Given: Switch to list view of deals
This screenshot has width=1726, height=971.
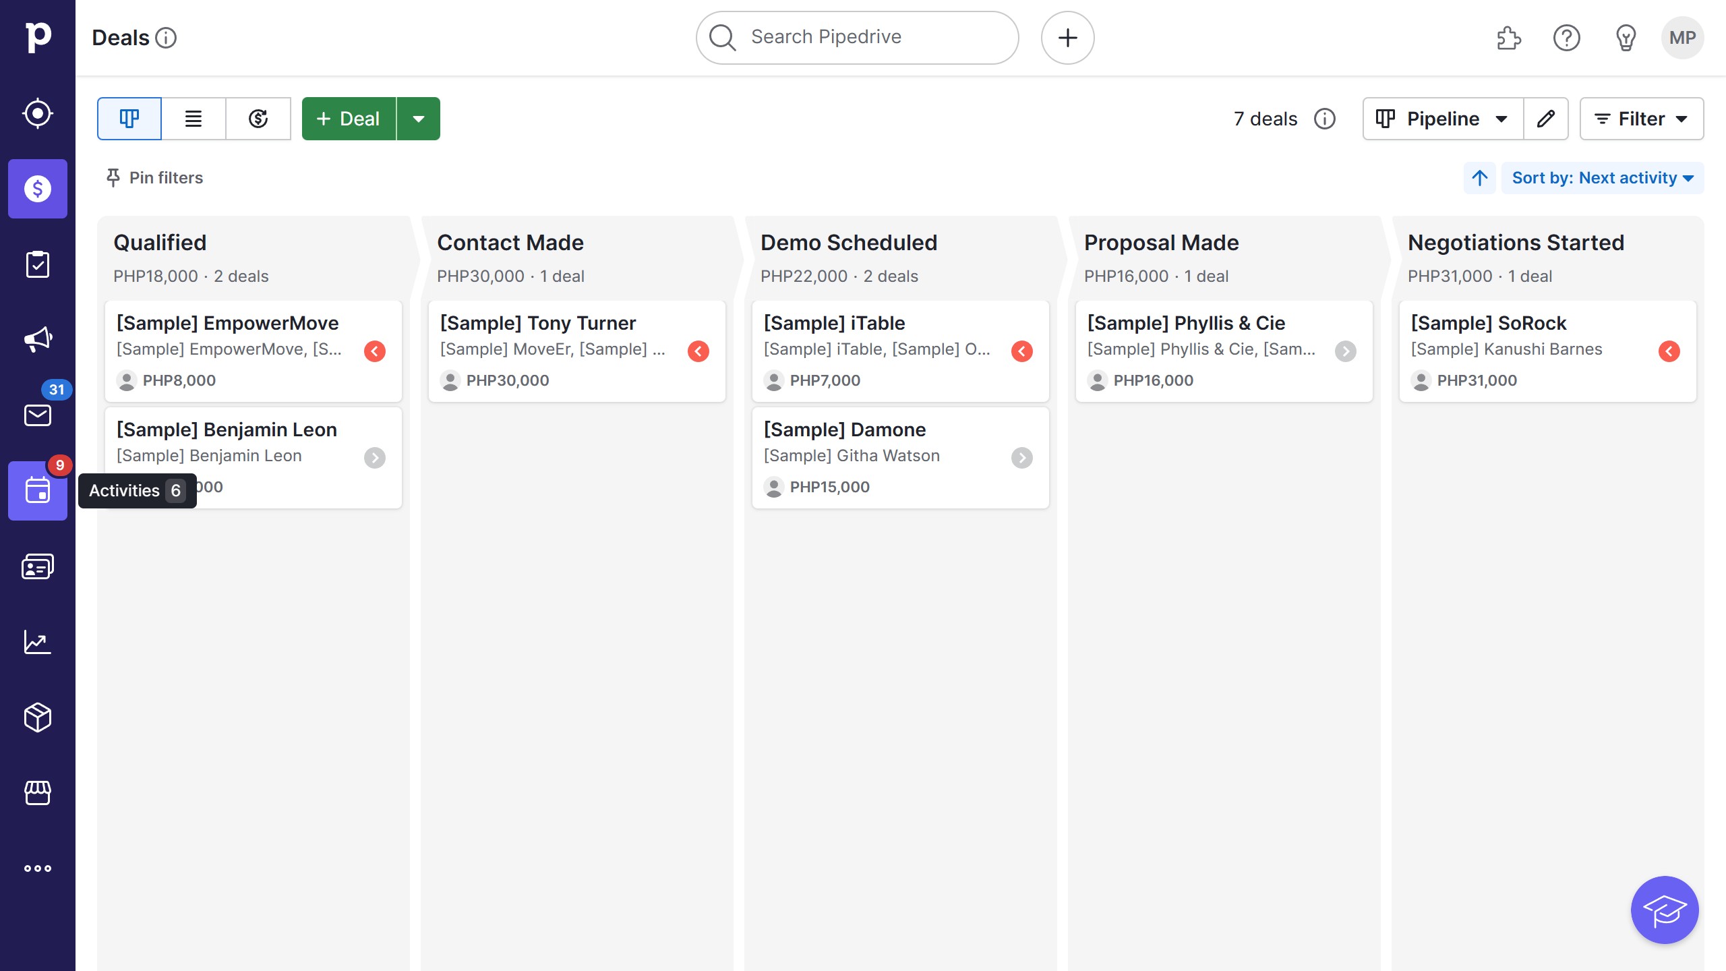Looking at the screenshot, I should pyautogui.click(x=193, y=119).
